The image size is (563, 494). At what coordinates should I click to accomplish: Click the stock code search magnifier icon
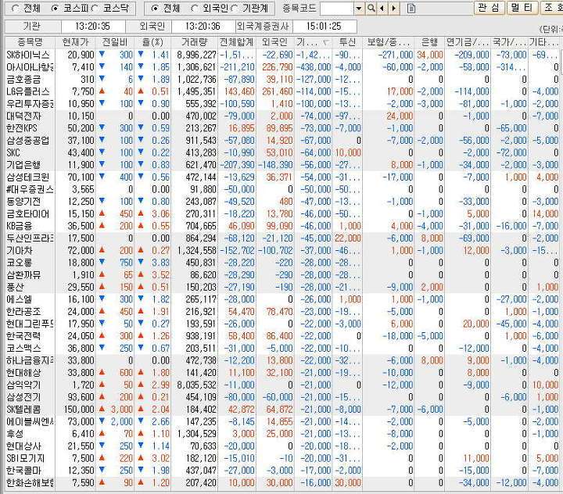371,8
